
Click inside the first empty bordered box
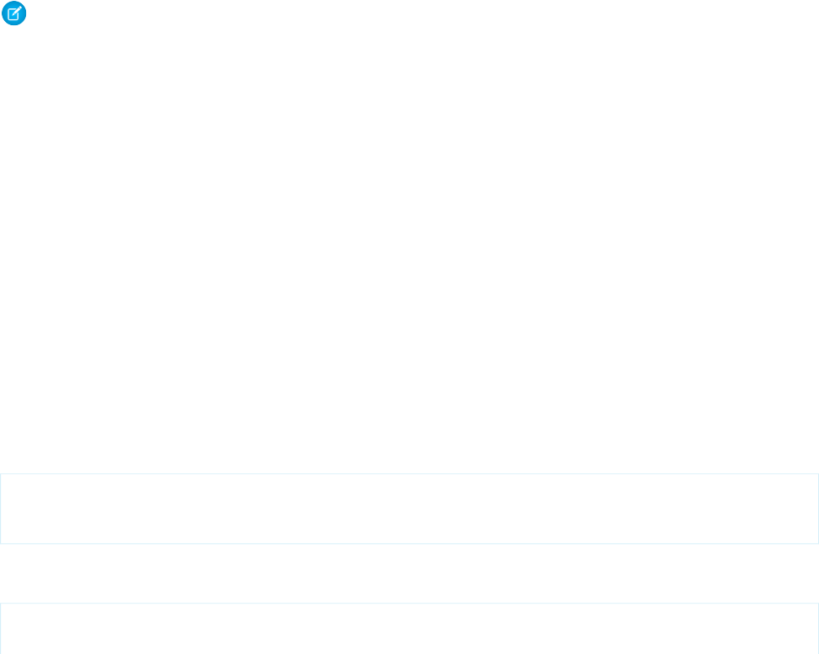pyautogui.click(x=409, y=509)
